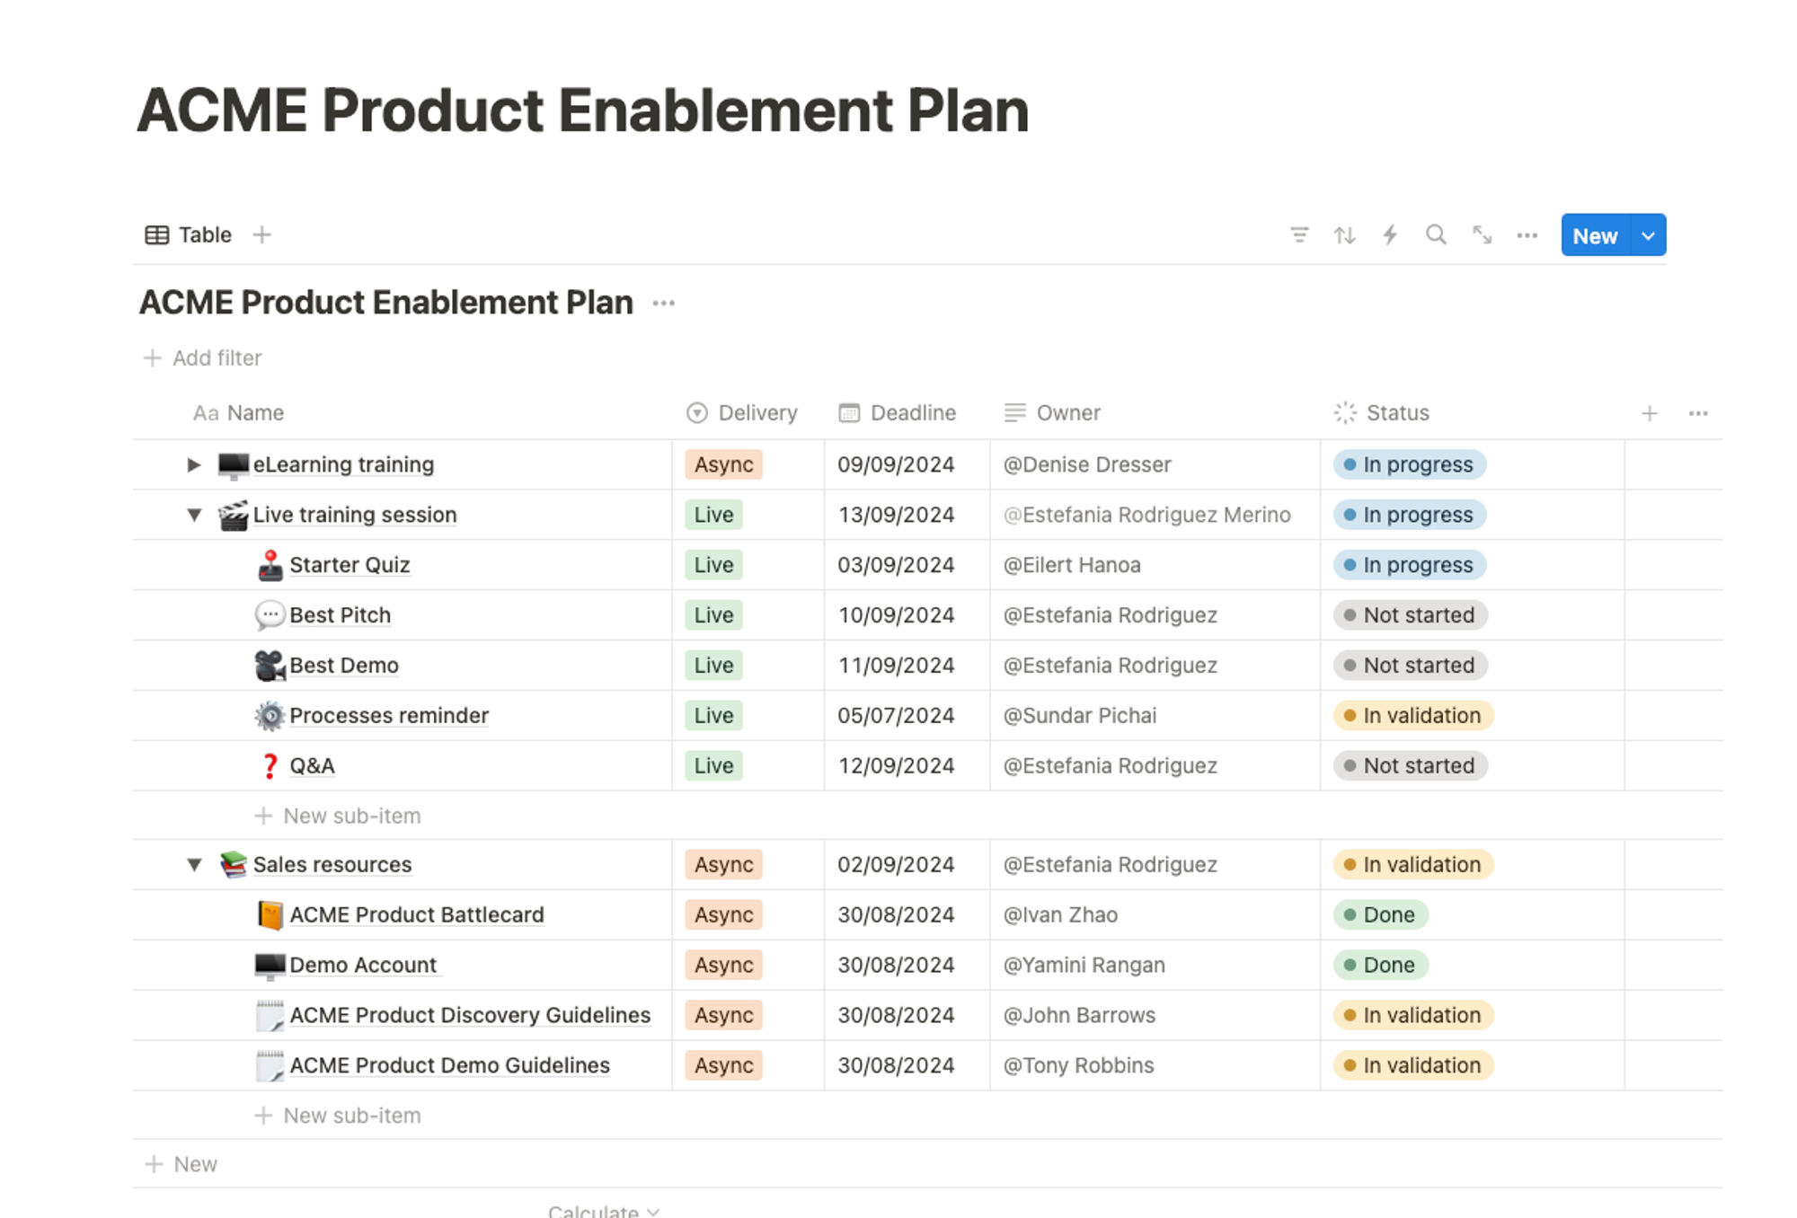Image resolution: width=1797 pixels, height=1218 pixels.
Task: Open the New button dropdown arrow
Action: pos(1648,235)
